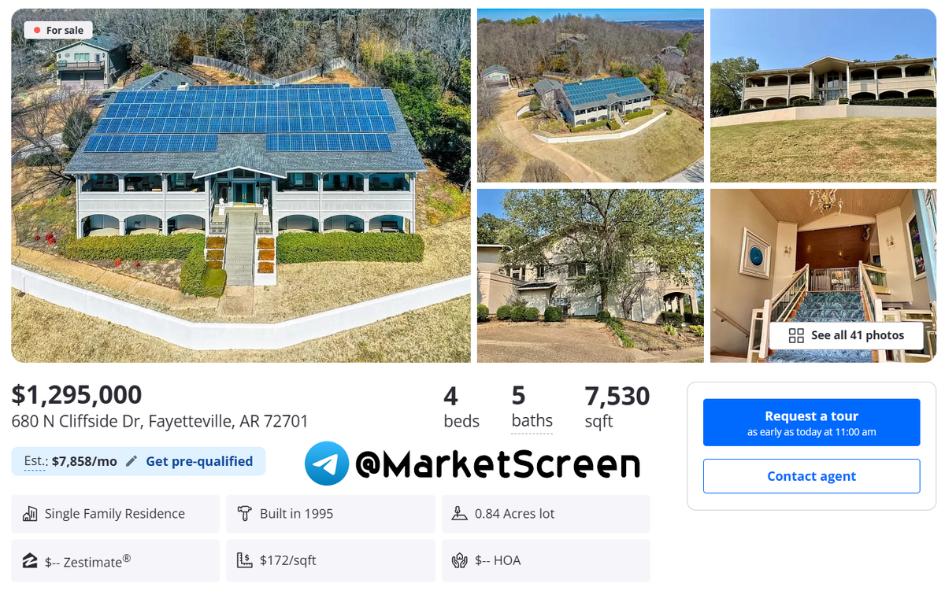Screen dimensions: 945x591
Task: Click the price per sqft icon
Action: (245, 560)
